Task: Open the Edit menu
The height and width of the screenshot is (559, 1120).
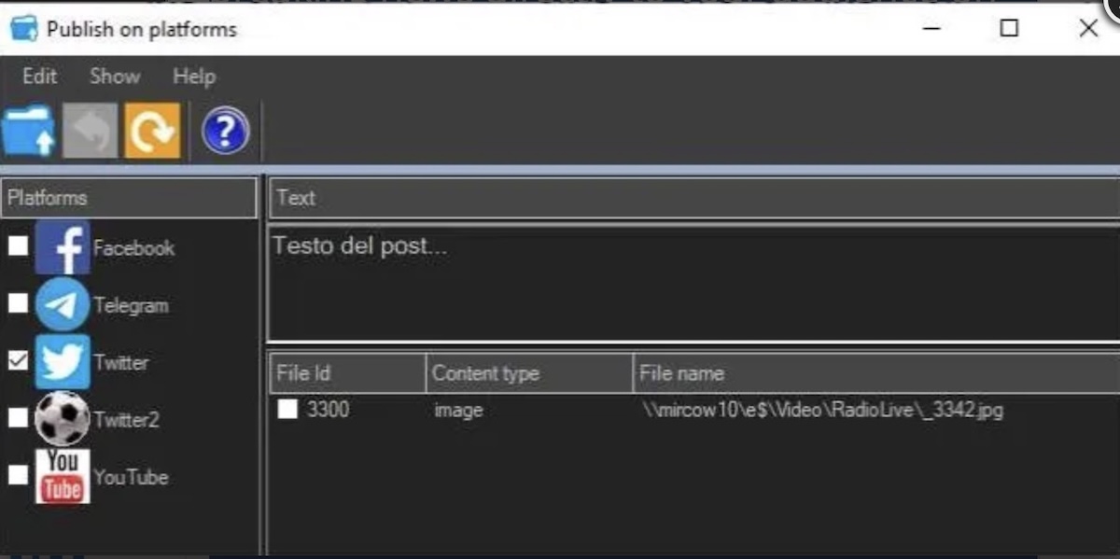Action: click(39, 77)
